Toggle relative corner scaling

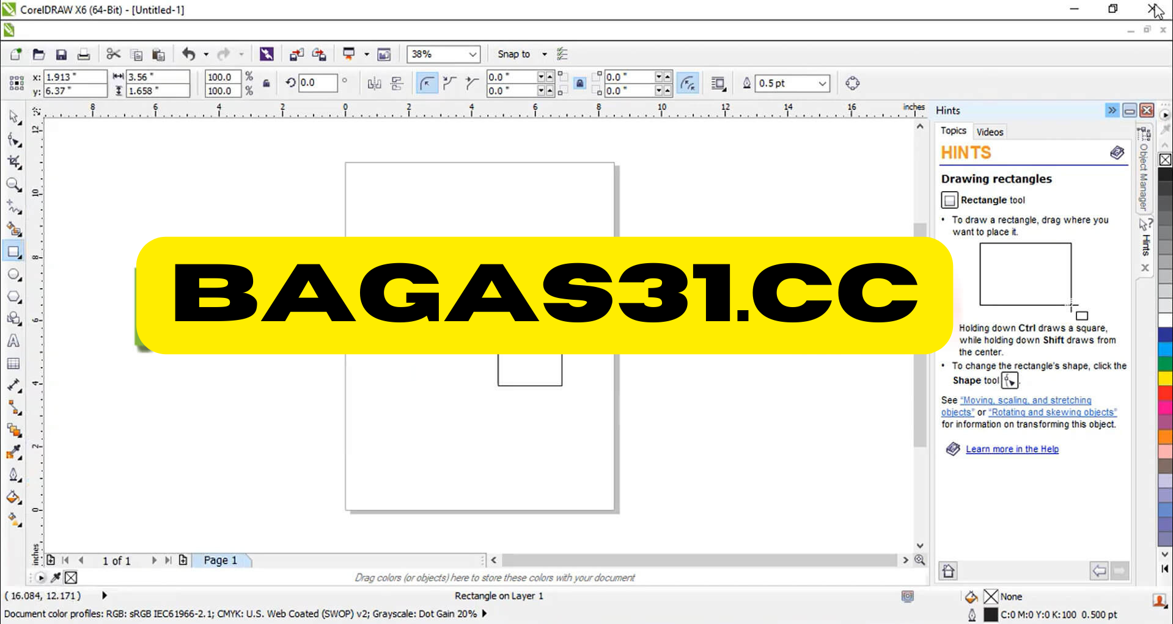click(688, 83)
